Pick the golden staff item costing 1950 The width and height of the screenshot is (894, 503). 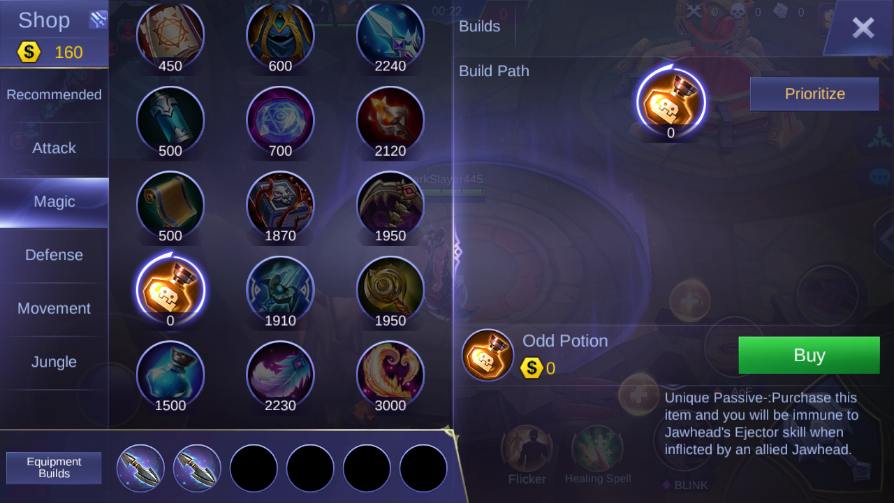(390, 290)
